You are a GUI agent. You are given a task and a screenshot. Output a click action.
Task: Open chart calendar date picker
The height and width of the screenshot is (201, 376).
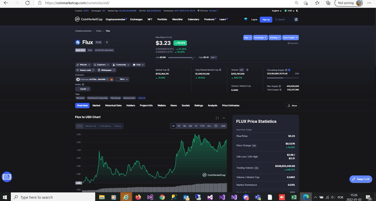tap(216, 126)
